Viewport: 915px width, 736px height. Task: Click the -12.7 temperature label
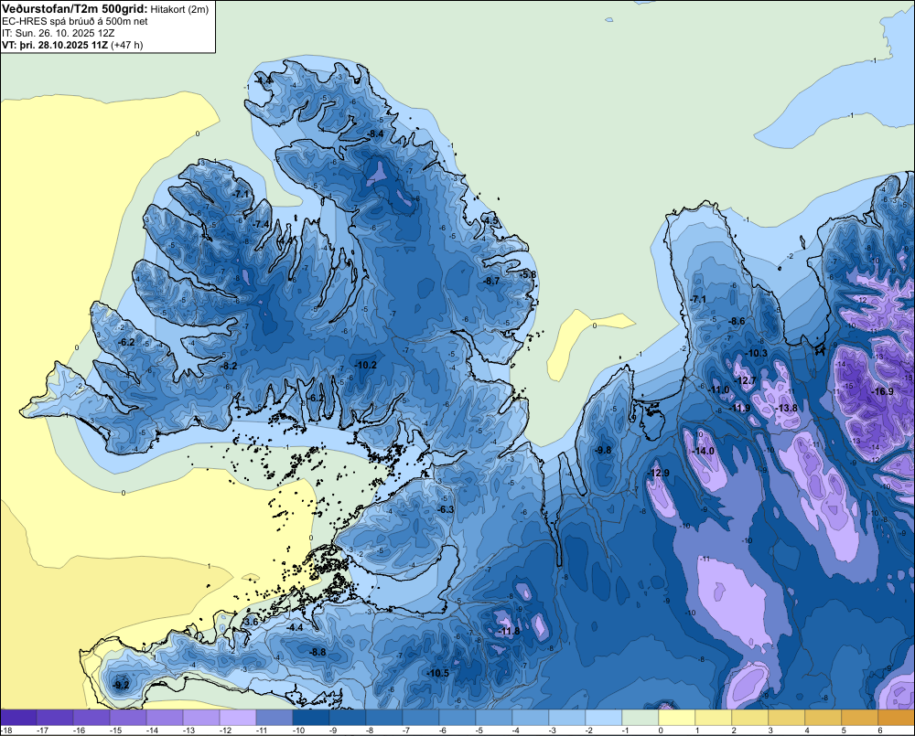pos(745,380)
